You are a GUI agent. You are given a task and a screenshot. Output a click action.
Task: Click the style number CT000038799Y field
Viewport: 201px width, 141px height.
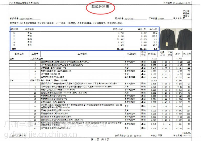[x=26, y=19]
